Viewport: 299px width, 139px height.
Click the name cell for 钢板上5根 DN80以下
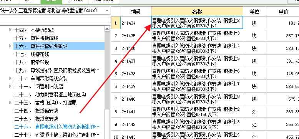197,61
